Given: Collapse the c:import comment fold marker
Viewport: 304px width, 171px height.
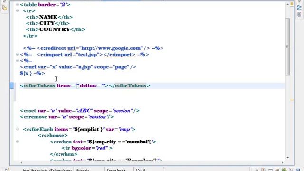Looking at the screenshot, I should click(17, 54).
